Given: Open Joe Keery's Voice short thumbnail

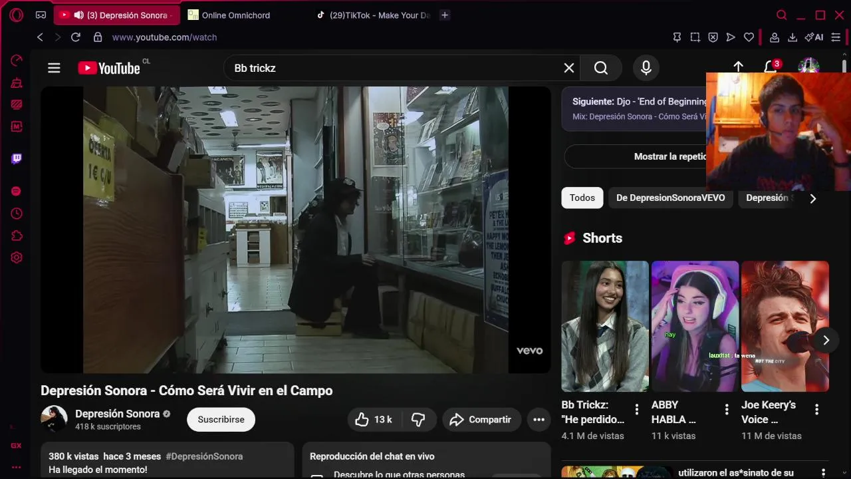Looking at the screenshot, I should (785, 326).
